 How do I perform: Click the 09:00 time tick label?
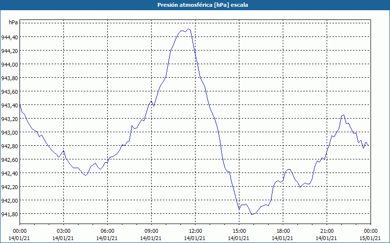point(151,231)
